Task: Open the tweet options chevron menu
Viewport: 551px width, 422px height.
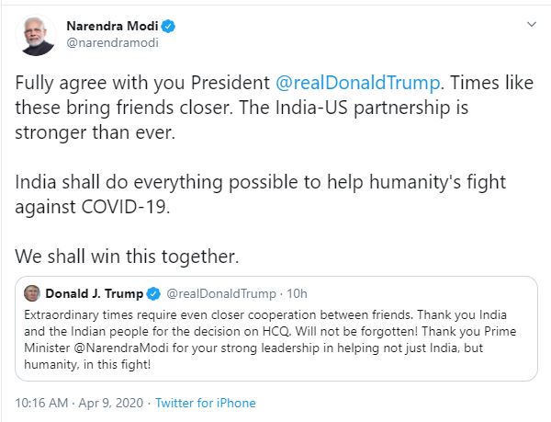Action: [x=530, y=24]
